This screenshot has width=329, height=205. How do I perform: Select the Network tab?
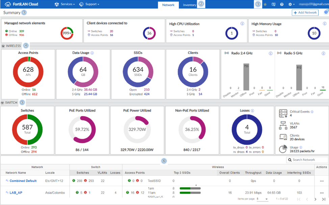coord(168,5)
